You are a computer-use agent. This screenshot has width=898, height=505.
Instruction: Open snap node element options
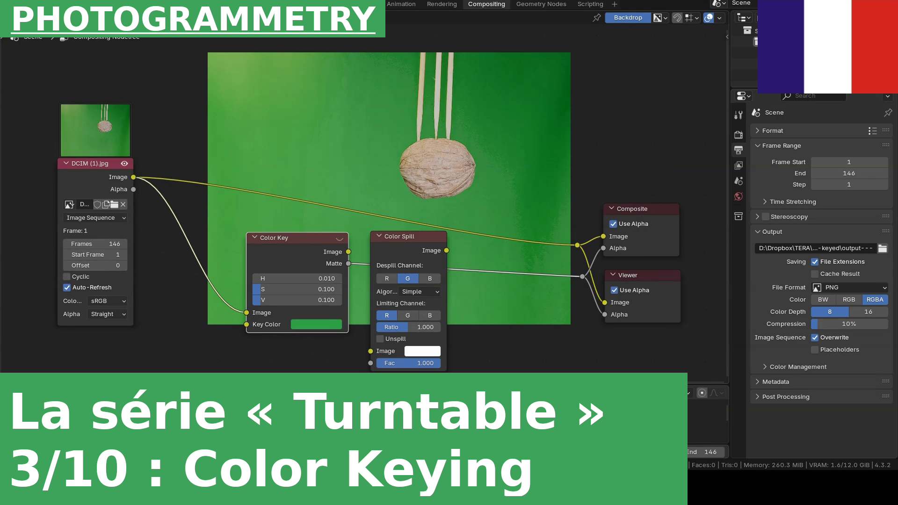pos(692,18)
